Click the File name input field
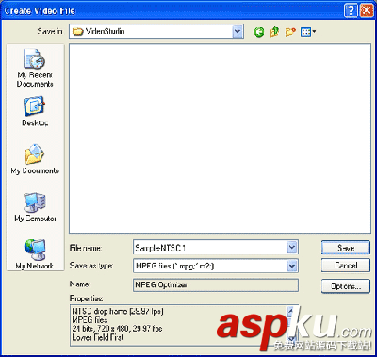This screenshot has width=377, height=357. [x=210, y=248]
